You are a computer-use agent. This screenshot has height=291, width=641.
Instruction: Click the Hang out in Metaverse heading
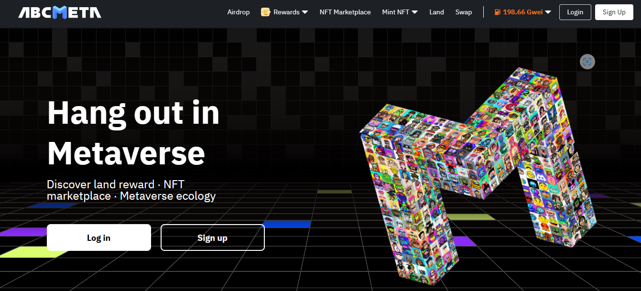(133, 133)
